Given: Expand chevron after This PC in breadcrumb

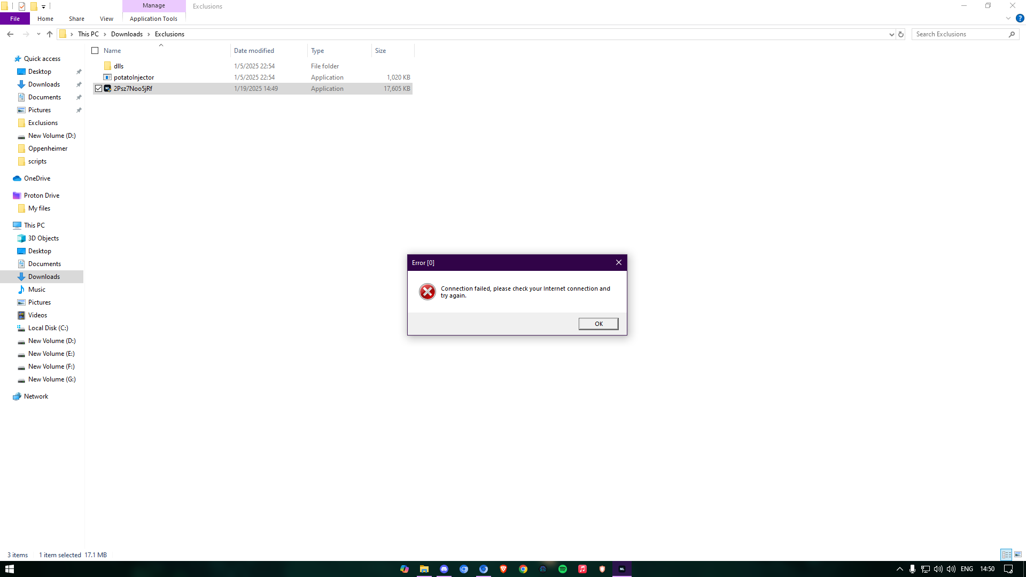Looking at the screenshot, I should [x=105, y=34].
